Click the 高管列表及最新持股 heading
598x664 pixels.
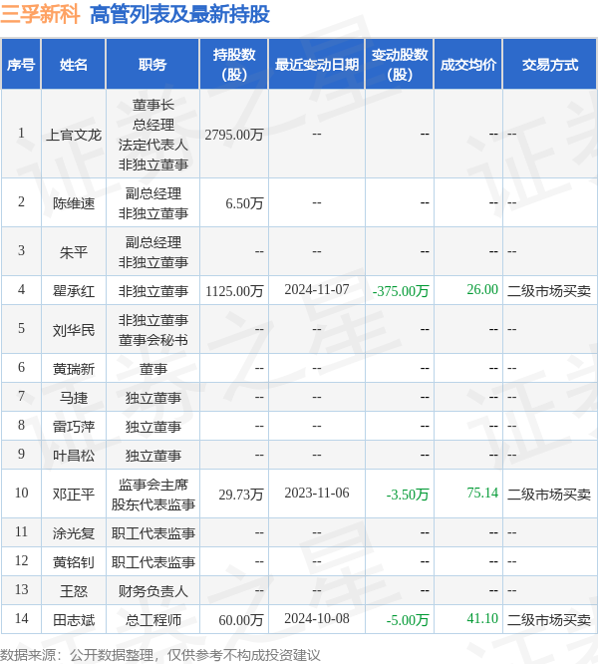coord(179,15)
